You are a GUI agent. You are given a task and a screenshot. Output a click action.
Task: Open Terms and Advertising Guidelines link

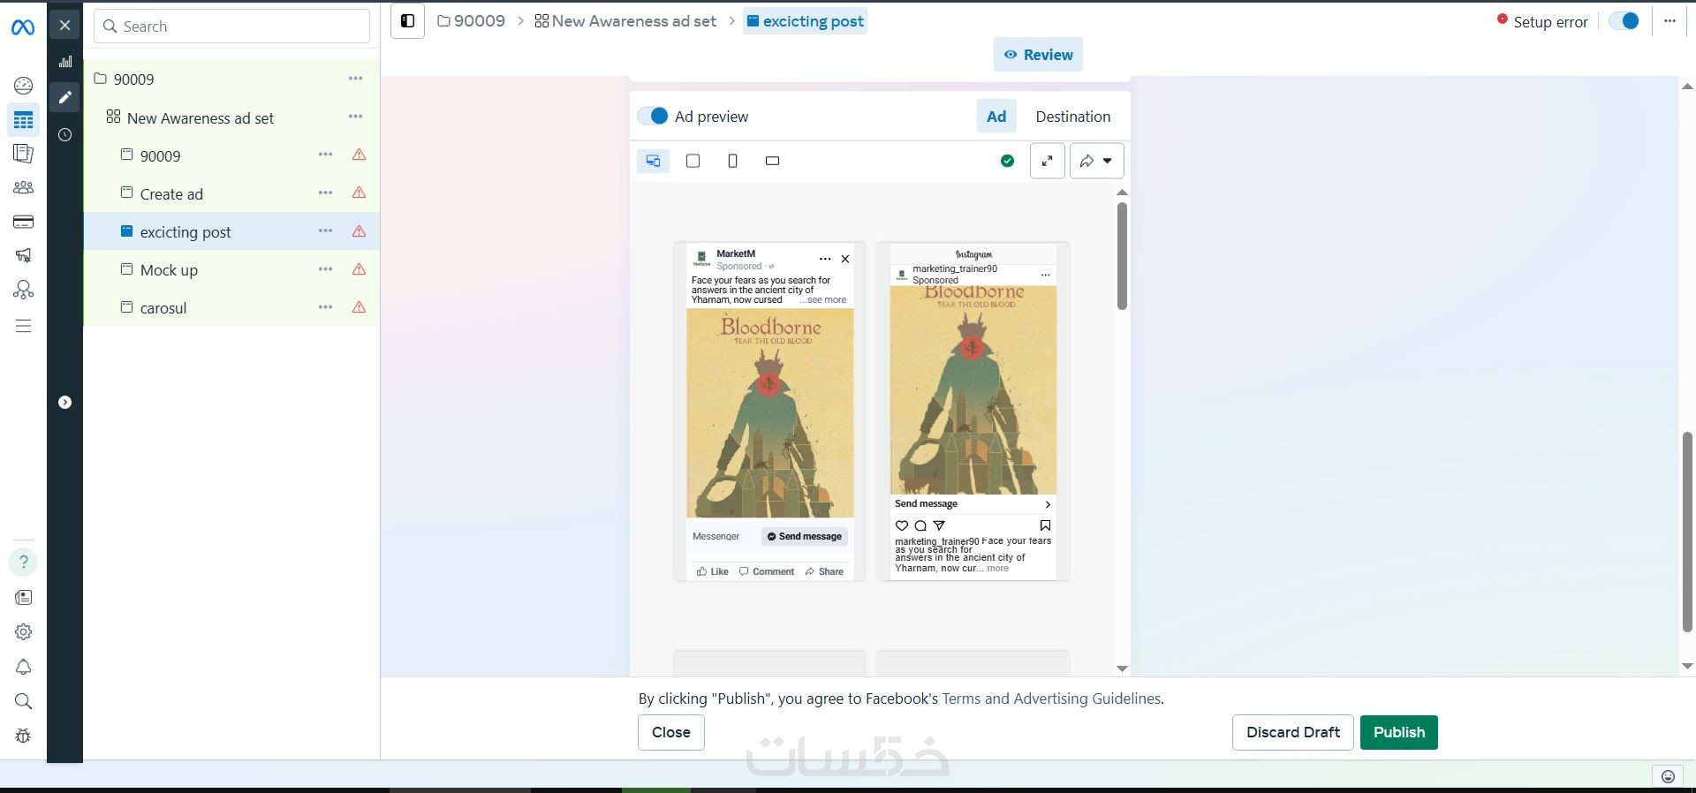(x=1051, y=699)
